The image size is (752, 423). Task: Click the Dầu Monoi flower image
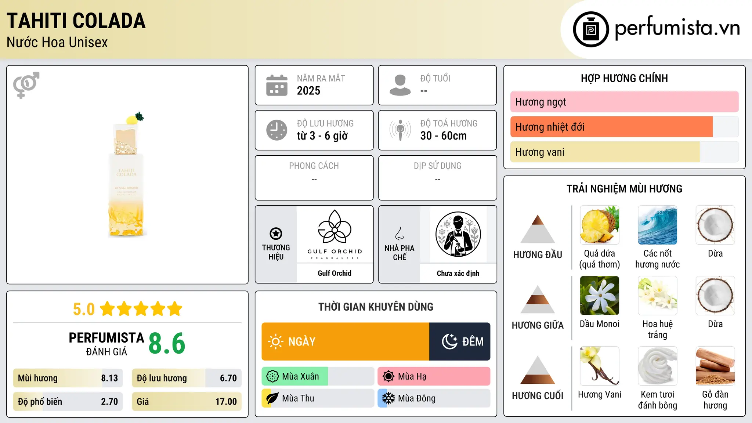(x=600, y=296)
